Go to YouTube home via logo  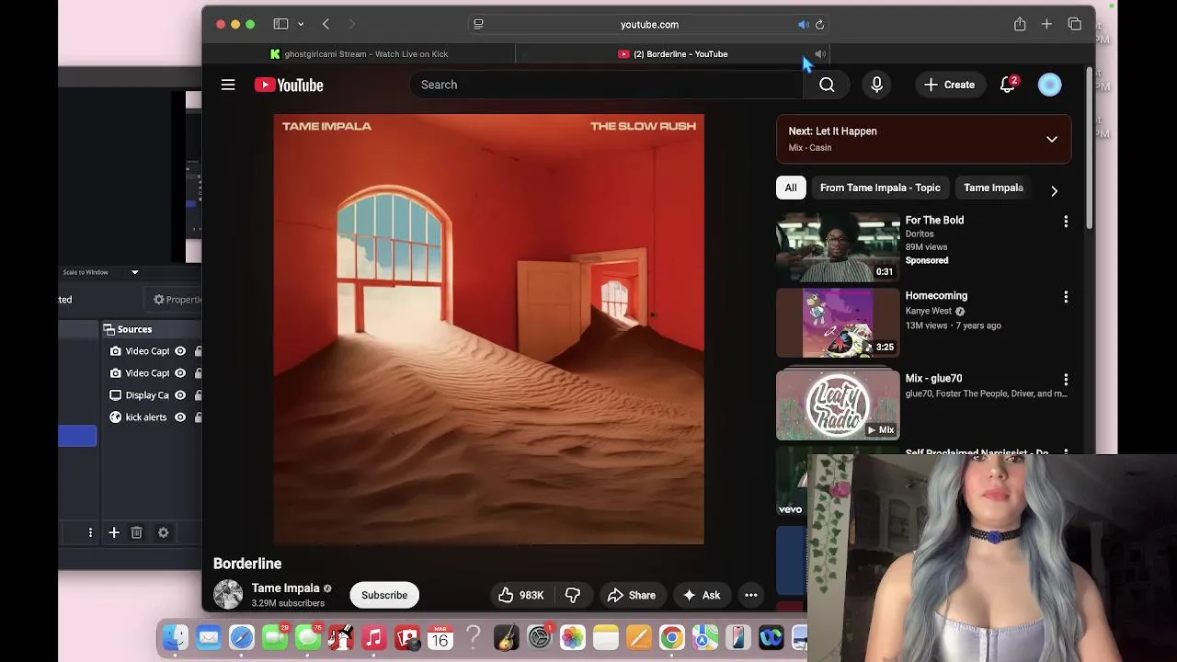(289, 85)
